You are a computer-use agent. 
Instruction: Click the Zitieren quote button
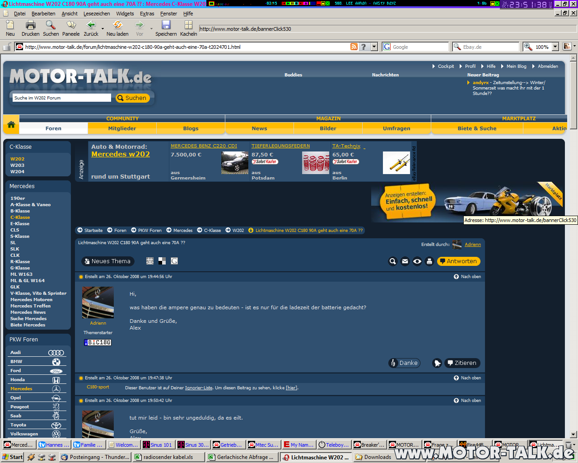tap(462, 363)
